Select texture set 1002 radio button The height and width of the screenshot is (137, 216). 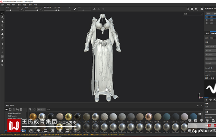point(207,20)
